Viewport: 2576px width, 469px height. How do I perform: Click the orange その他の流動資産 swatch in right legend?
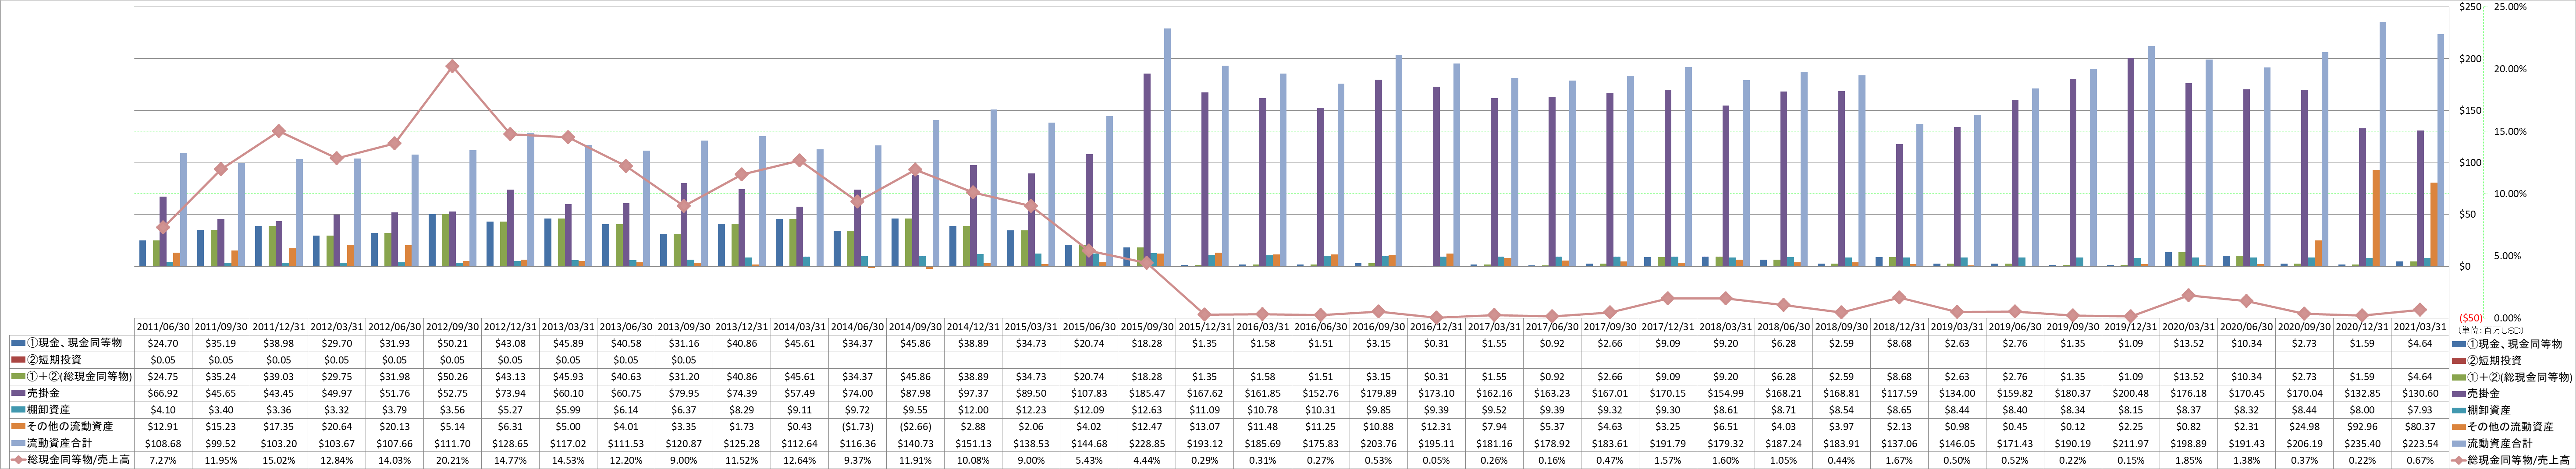2459,427
